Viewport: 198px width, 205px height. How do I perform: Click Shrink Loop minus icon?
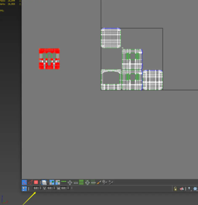coord(76,183)
